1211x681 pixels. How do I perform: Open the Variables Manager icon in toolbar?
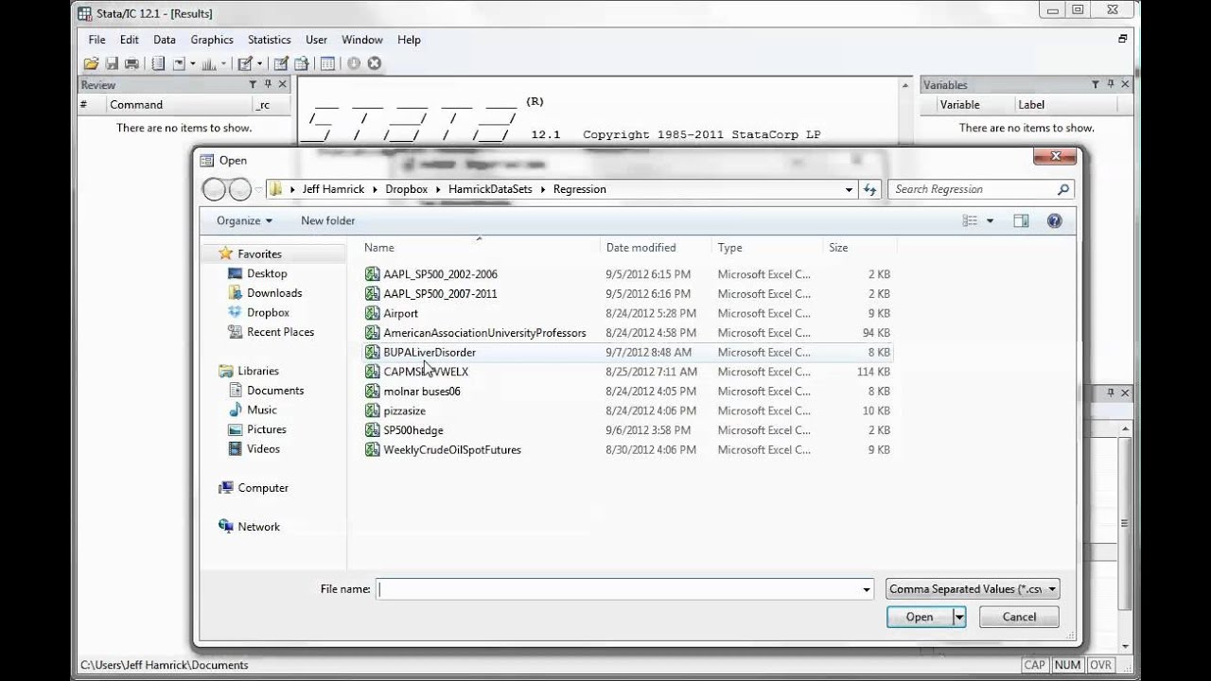point(327,63)
